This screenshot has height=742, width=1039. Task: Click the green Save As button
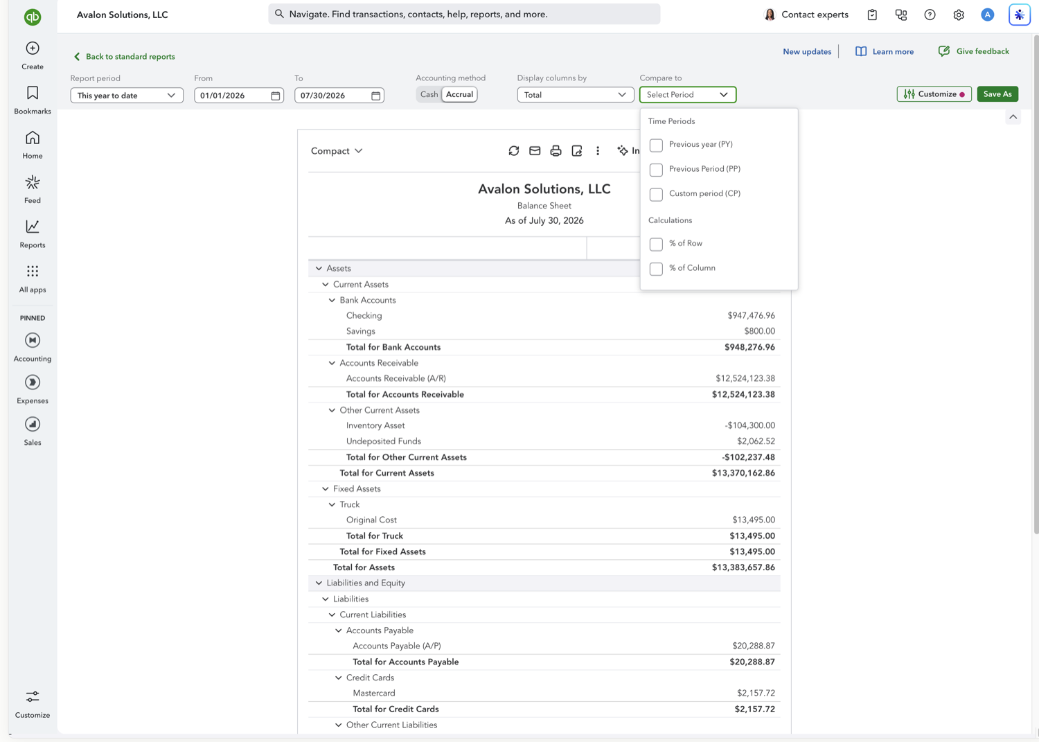[x=997, y=94]
